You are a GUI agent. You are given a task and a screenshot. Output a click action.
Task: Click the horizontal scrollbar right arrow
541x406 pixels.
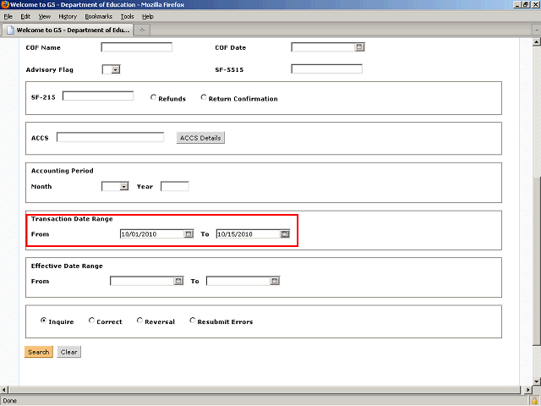[527, 390]
